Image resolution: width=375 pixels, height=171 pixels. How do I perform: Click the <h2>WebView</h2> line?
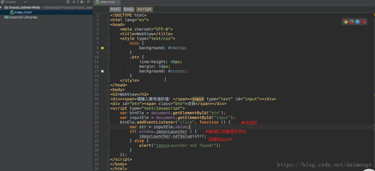(129, 94)
